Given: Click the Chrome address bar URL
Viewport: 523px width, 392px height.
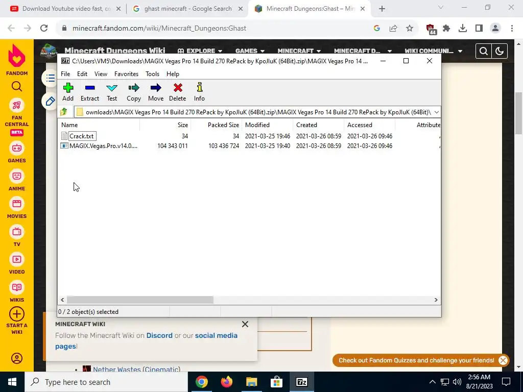Looking at the screenshot, I should click(159, 29).
